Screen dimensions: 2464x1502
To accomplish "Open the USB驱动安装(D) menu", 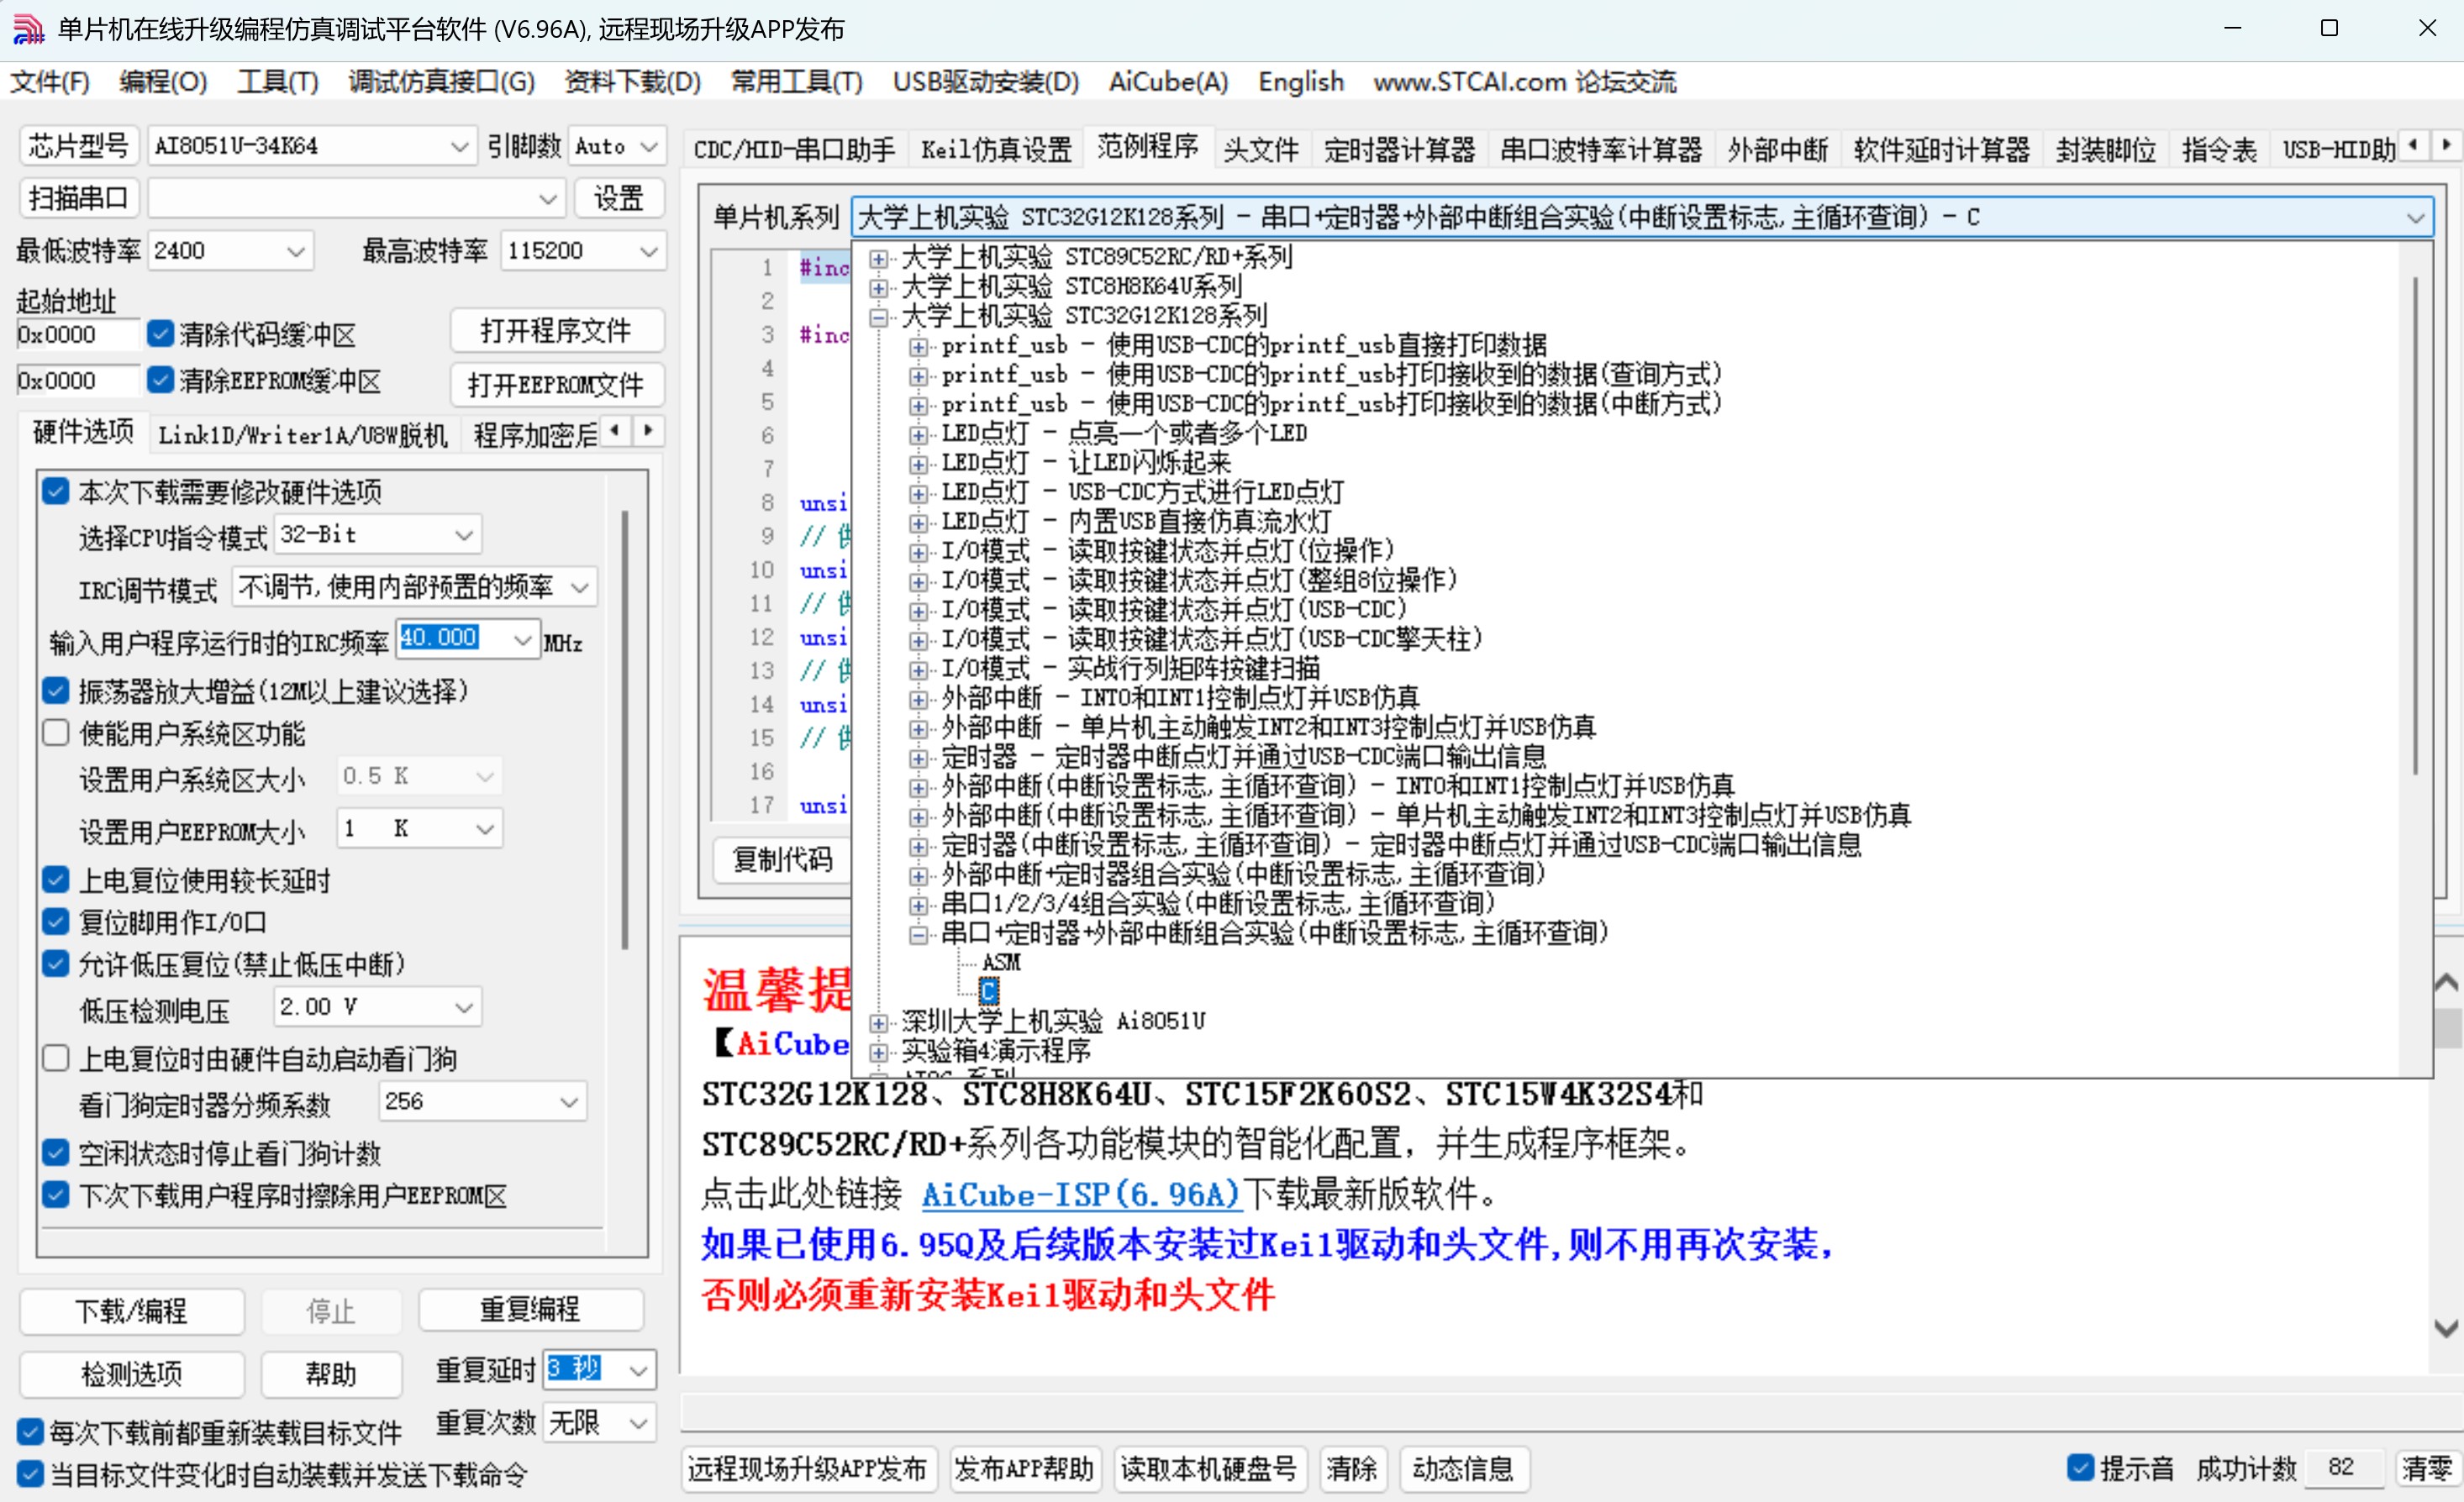I will [x=985, y=82].
